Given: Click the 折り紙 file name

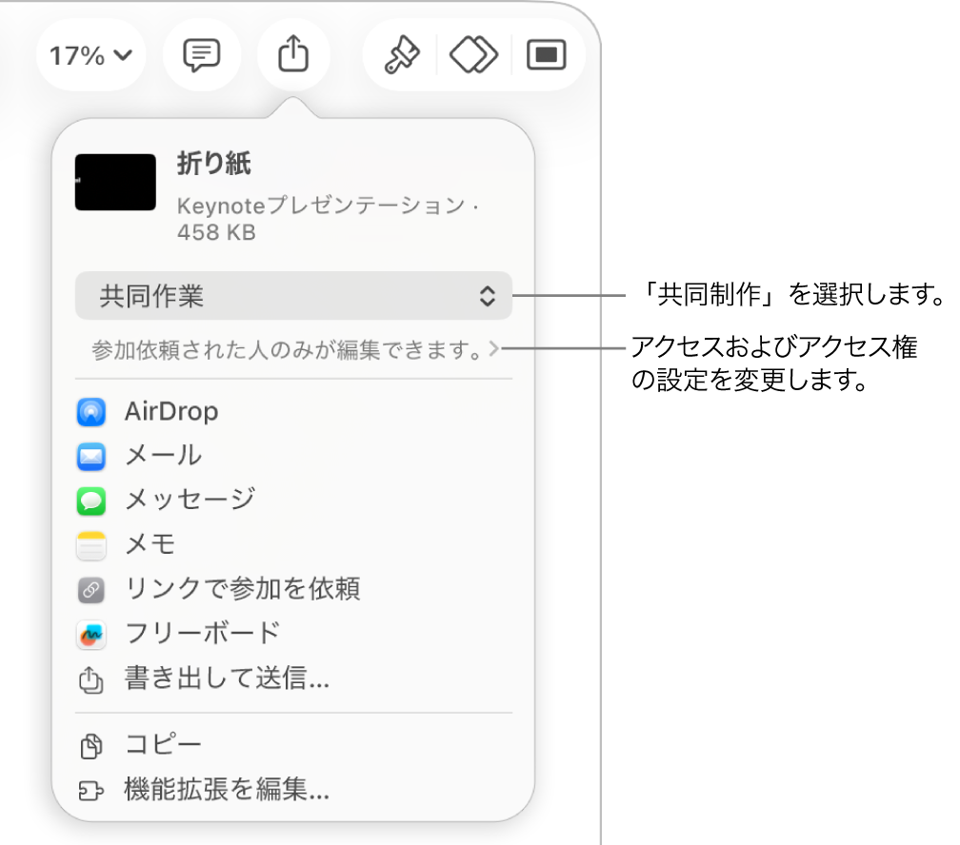Looking at the screenshot, I should point(213,164).
